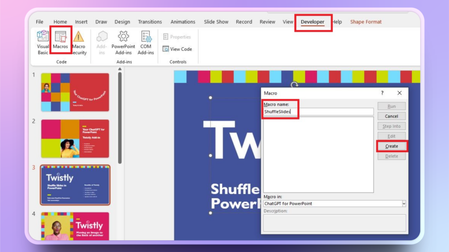Open COM Add-ins dialog
The width and height of the screenshot is (449, 252).
click(x=146, y=42)
